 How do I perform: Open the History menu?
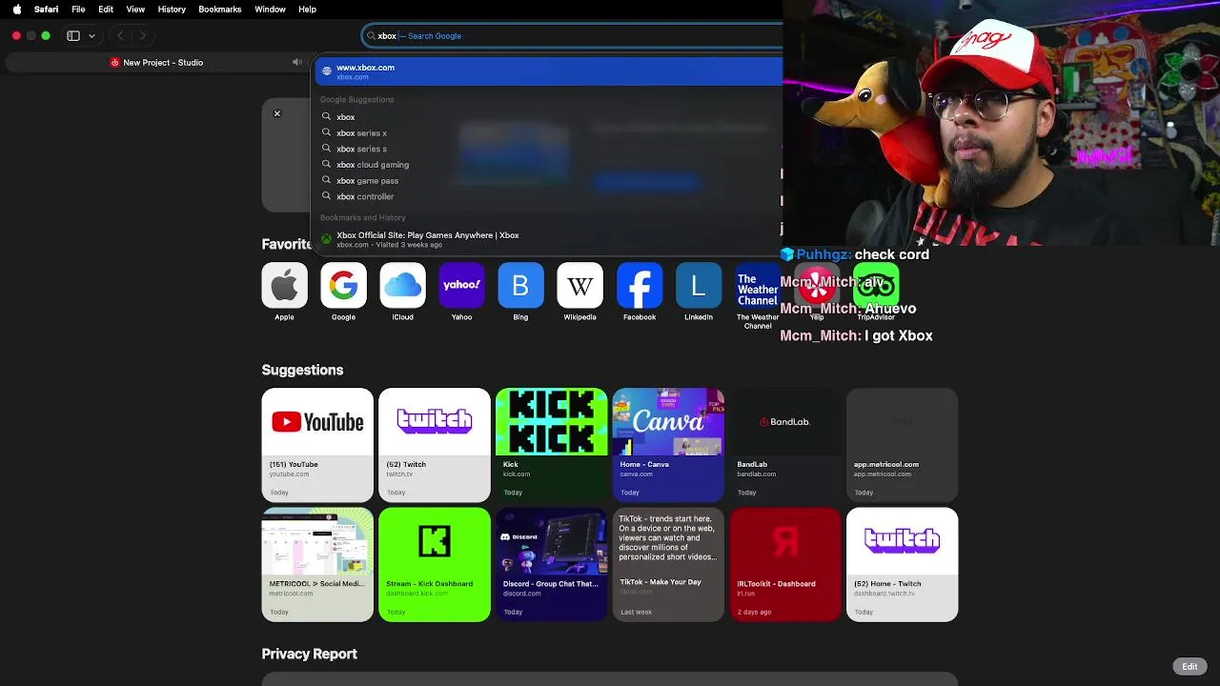pos(172,10)
